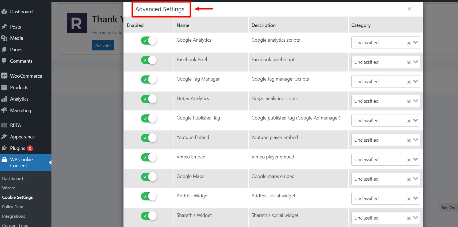The width and height of the screenshot is (458, 227).
Task: Click the Activate button
Action: pyautogui.click(x=103, y=45)
